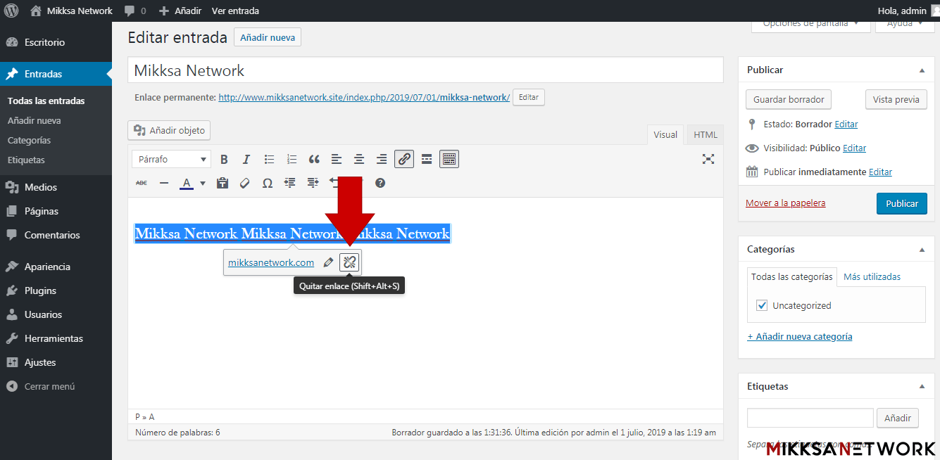940x460 pixels.
Task: Toggle the toolbar kitchen sink button
Action: pos(449,160)
